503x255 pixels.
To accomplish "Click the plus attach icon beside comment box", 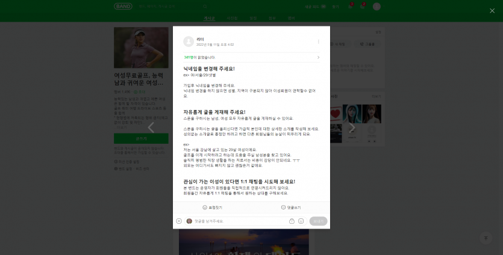I will (179, 221).
